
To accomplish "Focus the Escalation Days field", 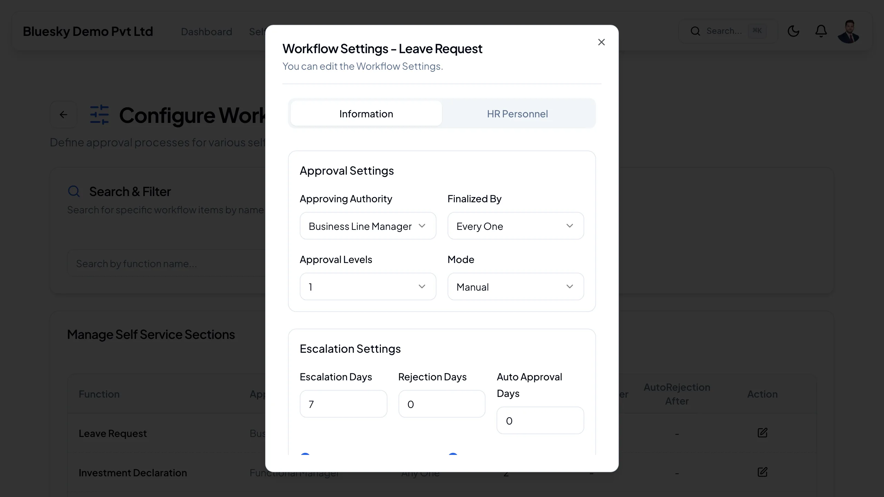I will click(x=343, y=404).
